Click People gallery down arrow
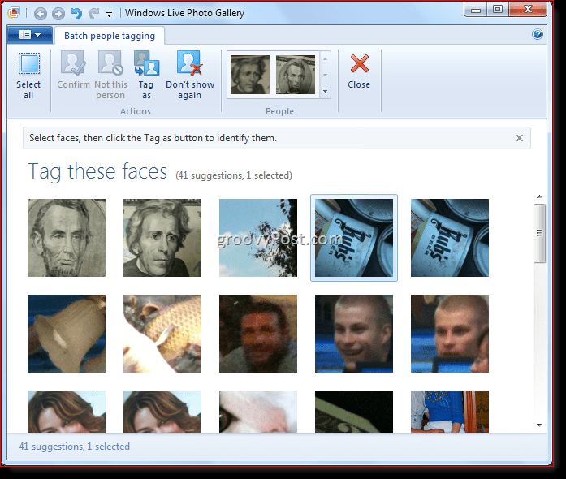Image resolution: width=566 pixels, height=479 pixels. (x=326, y=75)
